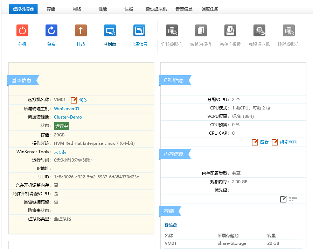This screenshot has height=249, width=313.
Task: Click the 系统盘 link under 存储
Action: point(171,225)
